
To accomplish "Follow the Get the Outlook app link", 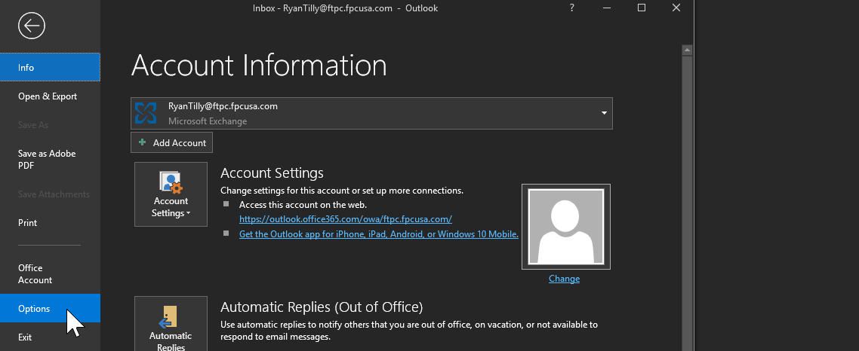I will (379, 234).
